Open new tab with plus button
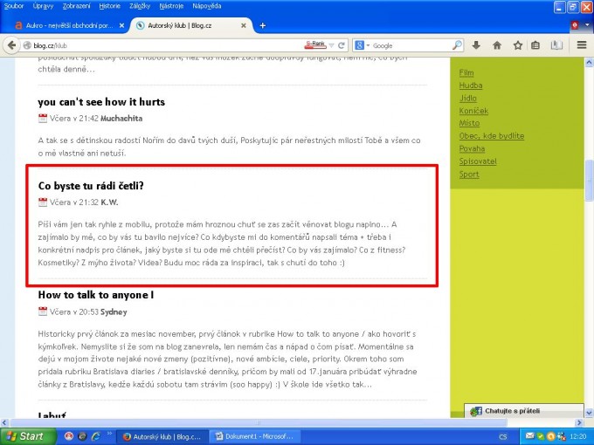The height and width of the screenshot is (445, 594). pos(263,25)
